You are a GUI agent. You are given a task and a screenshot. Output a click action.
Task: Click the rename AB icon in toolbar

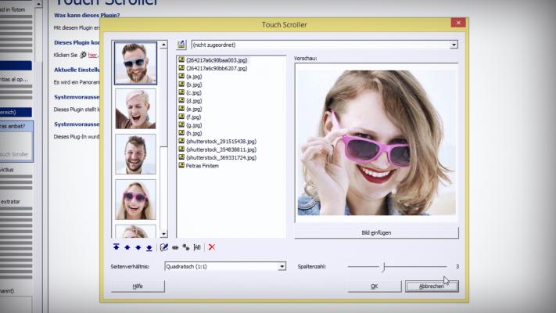click(x=197, y=247)
